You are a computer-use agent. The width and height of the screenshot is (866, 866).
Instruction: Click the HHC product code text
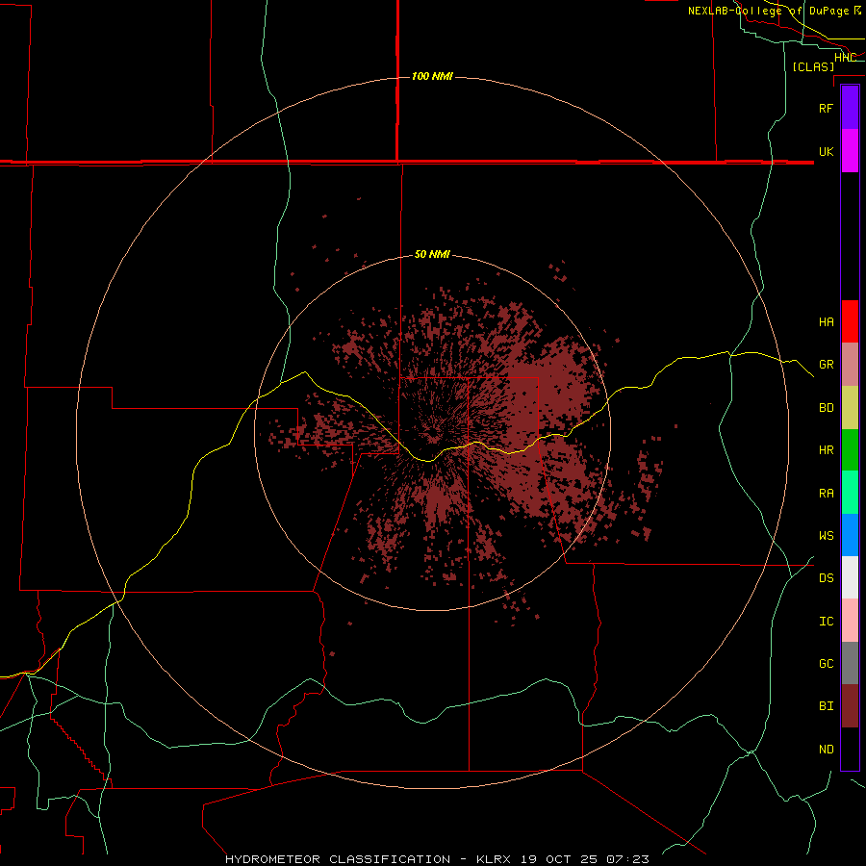[845, 58]
